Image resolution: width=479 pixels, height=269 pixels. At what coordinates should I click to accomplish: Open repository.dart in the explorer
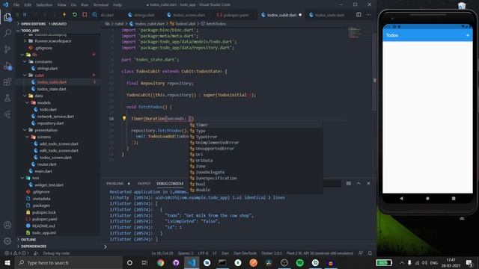(x=50, y=123)
